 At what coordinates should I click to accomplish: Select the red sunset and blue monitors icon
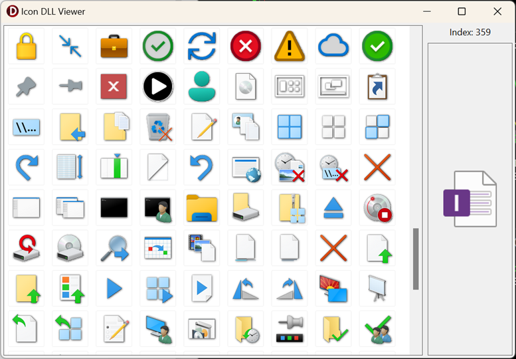[333, 289]
